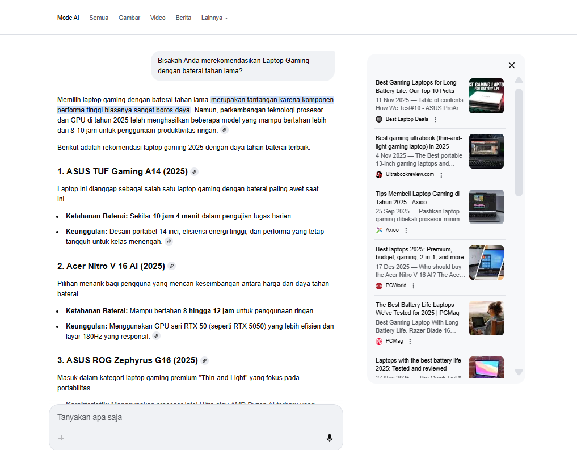Open source link icon beside ASUS TUF Gaming A14

[195, 172]
